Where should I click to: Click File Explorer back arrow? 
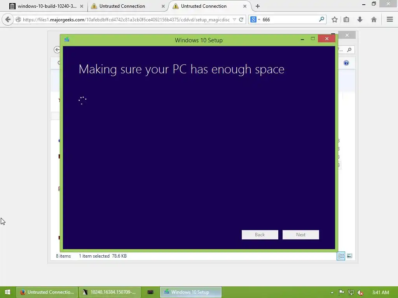coord(57,50)
